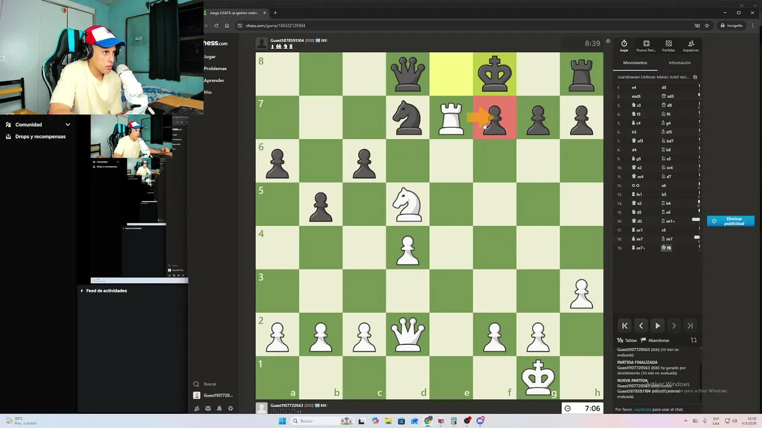Open the opening explorer book icon

(695, 77)
